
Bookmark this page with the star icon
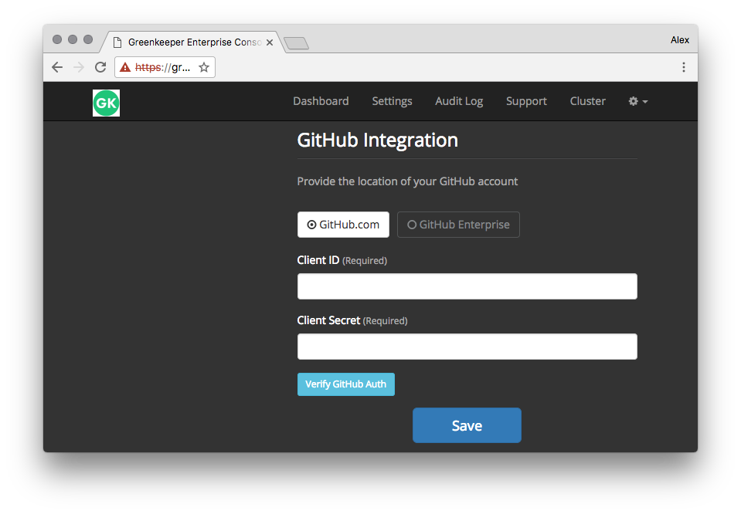[x=204, y=67]
